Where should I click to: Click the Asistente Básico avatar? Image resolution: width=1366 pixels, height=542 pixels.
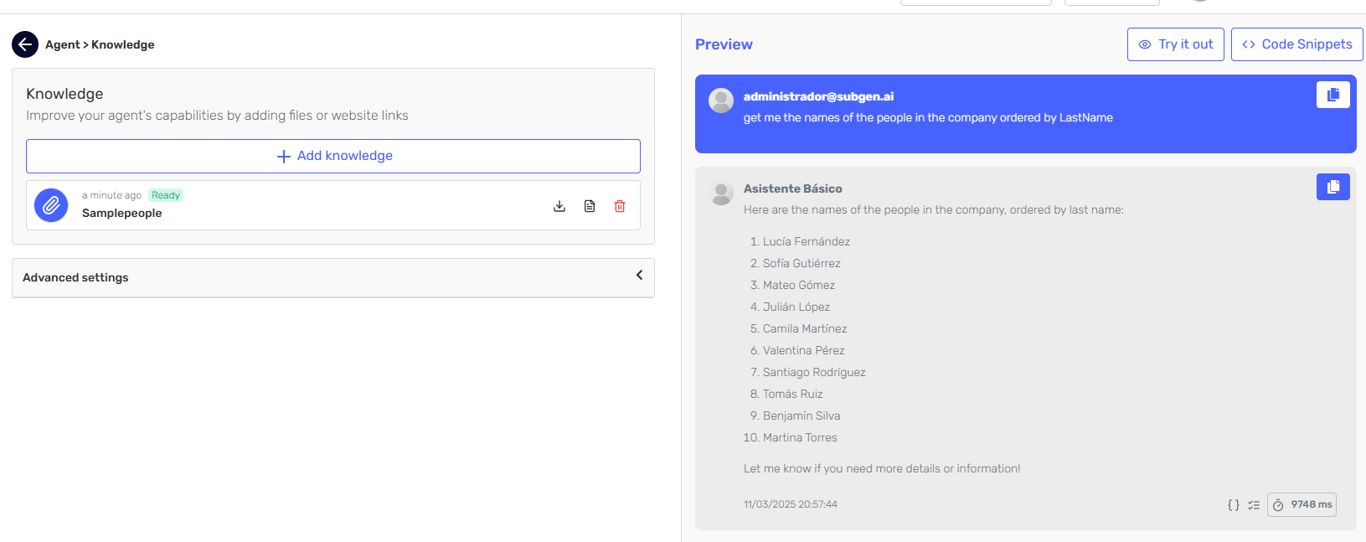pos(721,193)
